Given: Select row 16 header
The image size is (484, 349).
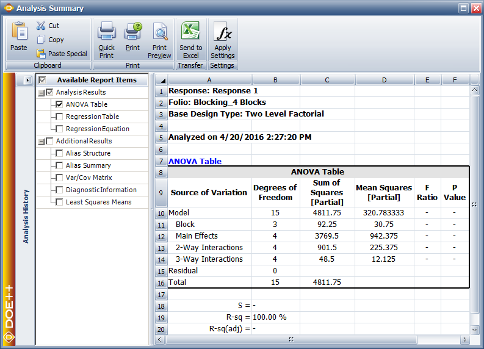Looking at the screenshot, I should 161,282.
